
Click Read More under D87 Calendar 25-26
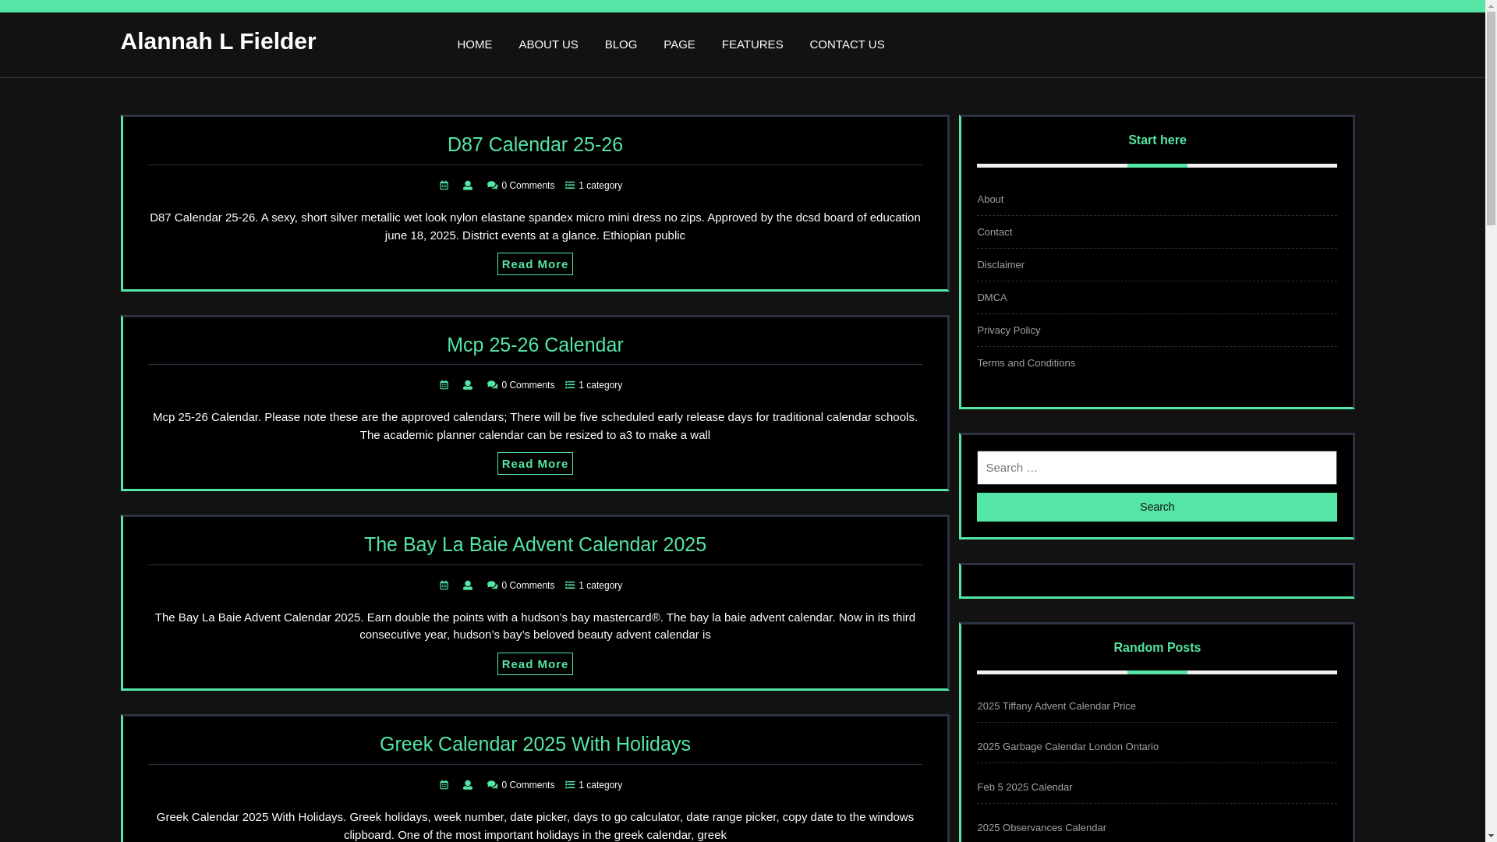coord(535,264)
